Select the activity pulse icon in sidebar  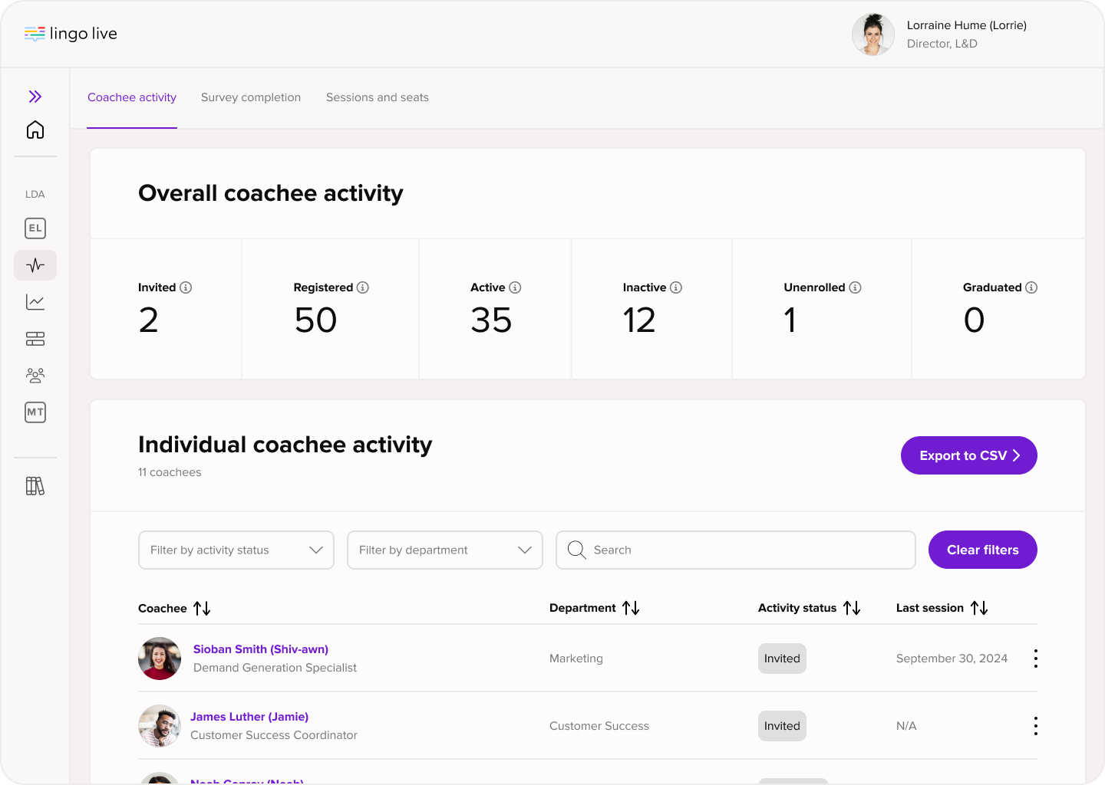[x=35, y=265]
